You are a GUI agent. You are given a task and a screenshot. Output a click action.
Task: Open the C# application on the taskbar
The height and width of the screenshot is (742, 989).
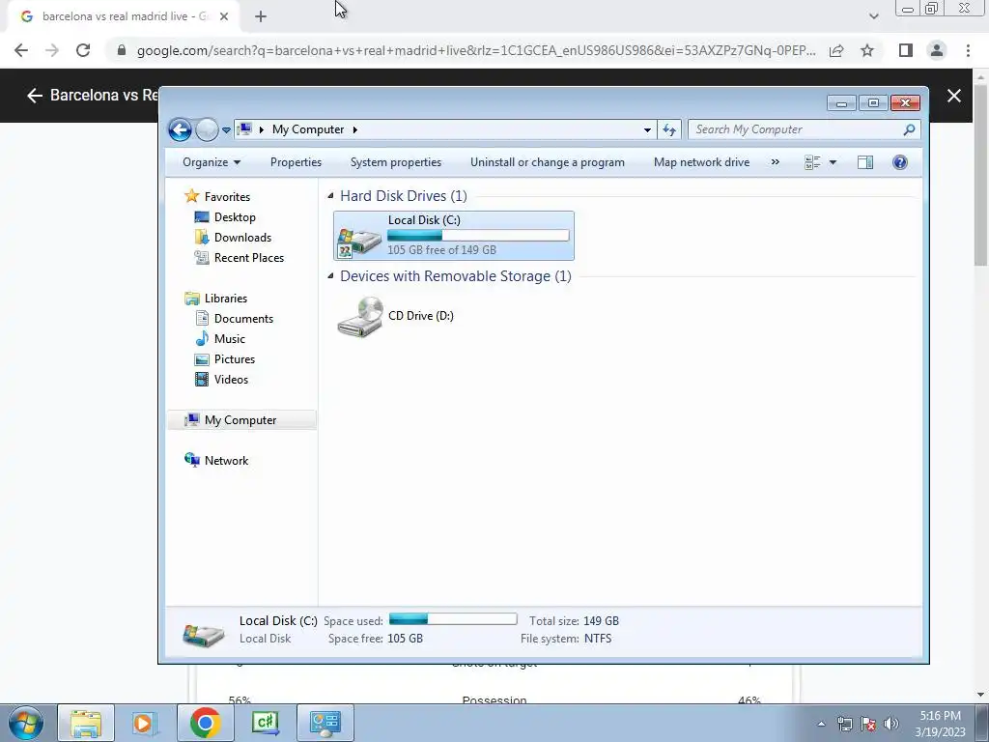coord(265,723)
